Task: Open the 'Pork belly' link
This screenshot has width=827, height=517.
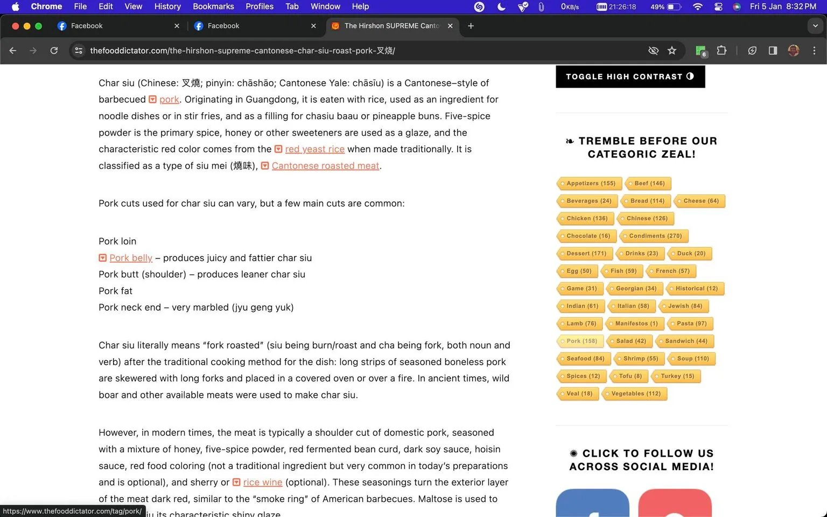Action: (x=131, y=258)
